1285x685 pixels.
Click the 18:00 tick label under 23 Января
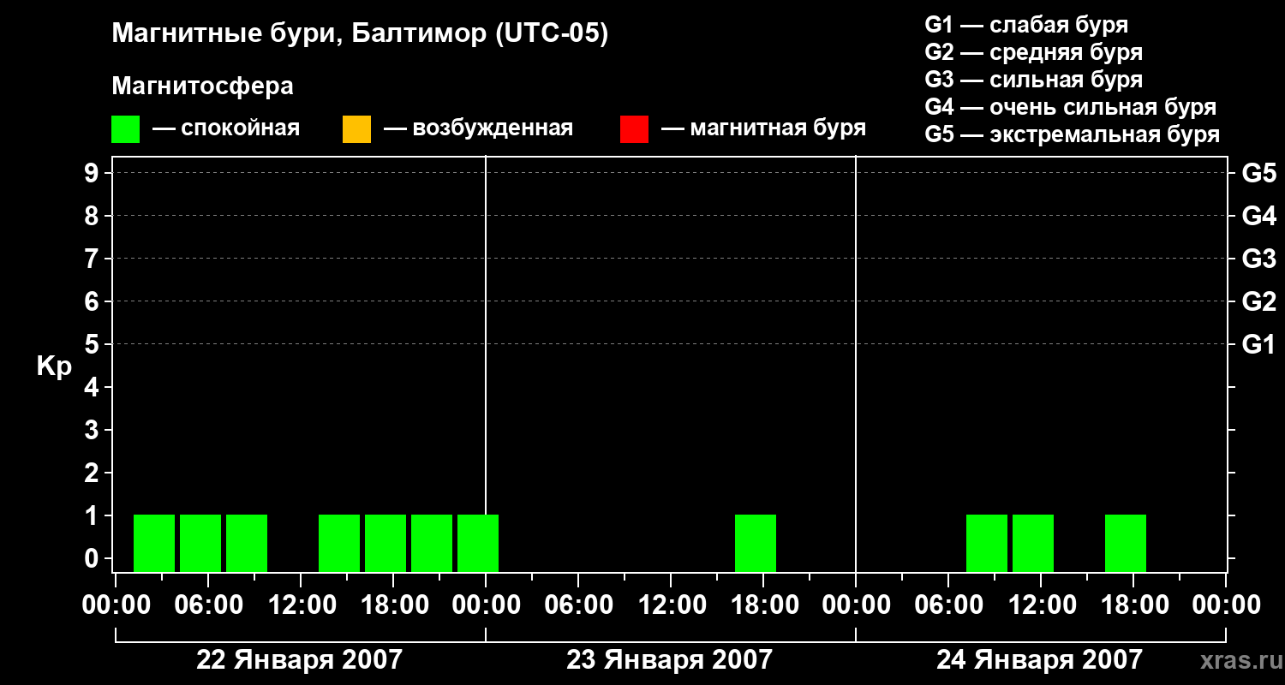pos(763,605)
